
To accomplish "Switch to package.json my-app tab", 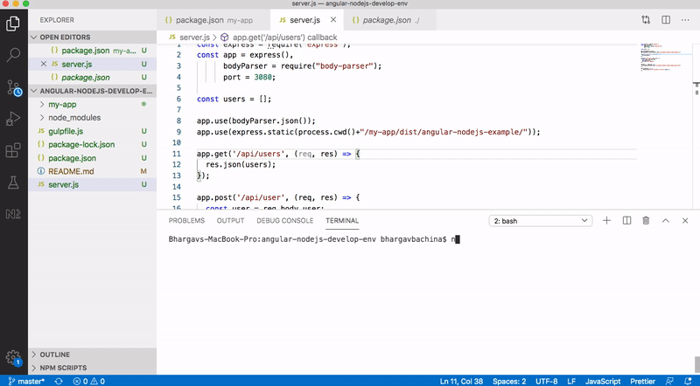I will [x=213, y=20].
